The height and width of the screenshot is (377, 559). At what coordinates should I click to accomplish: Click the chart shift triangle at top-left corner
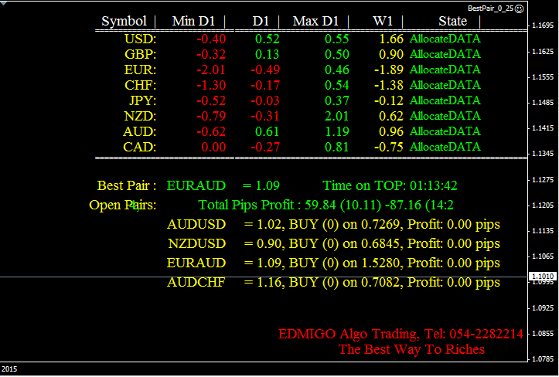point(3,3)
